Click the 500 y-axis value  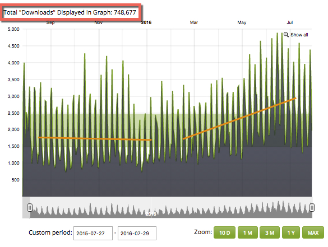pos(16,180)
